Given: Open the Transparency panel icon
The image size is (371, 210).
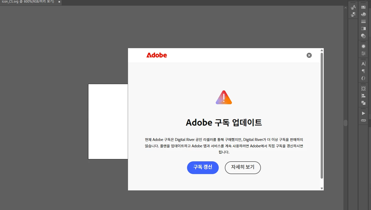Looking at the screenshot, I should click(363, 36).
